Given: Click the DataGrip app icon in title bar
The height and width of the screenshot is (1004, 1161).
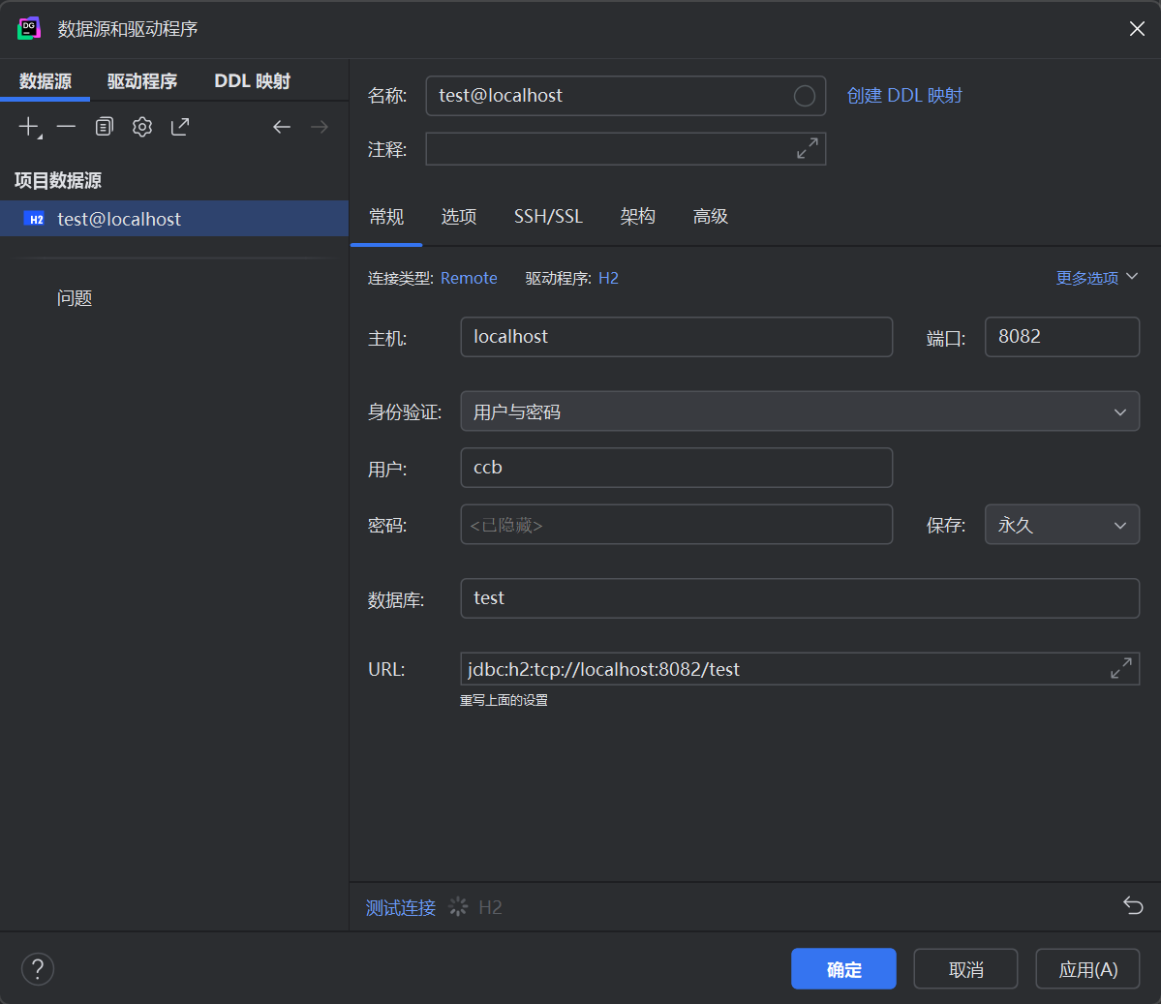Looking at the screenshot, I should [29, 28].
